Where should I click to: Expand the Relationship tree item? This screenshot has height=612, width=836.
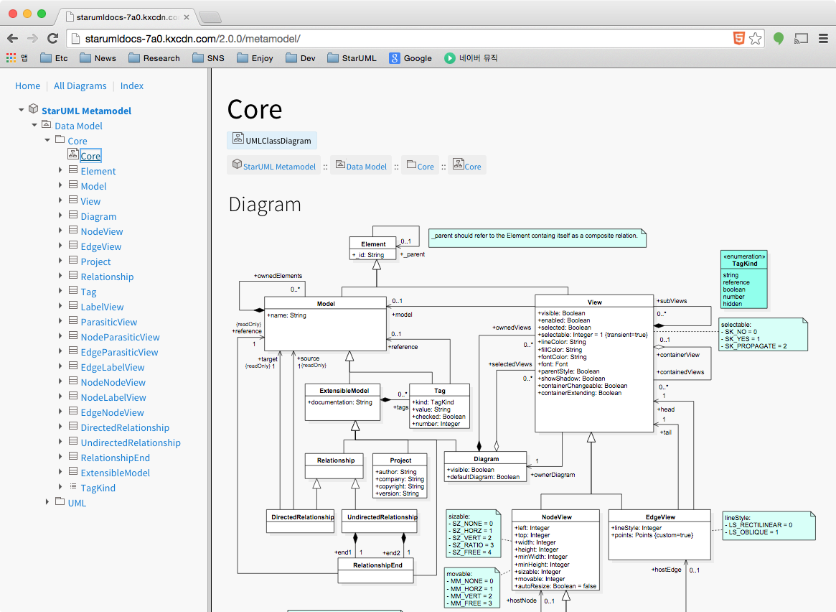(60, 277)
